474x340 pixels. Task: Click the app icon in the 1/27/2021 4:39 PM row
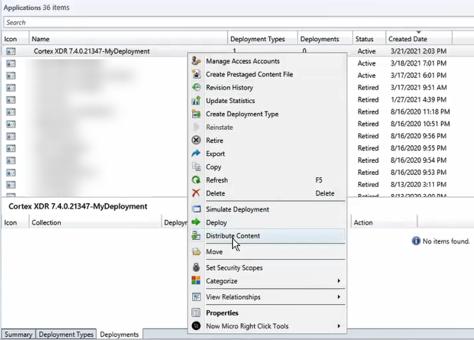click(11, 99)
